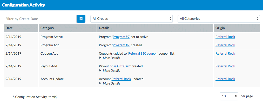Click Referral Rock origin for Account Update
263x103 pixels.
tap(225, 79)
